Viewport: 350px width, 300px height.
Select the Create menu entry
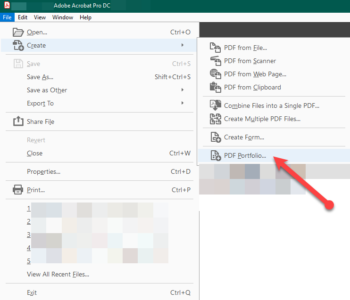click(98, 46)
